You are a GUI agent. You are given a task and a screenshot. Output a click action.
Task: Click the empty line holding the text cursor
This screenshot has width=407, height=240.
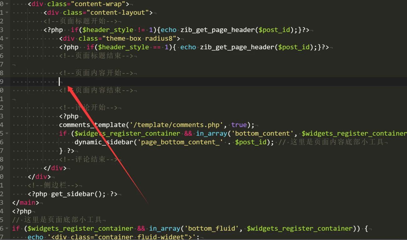59,82
